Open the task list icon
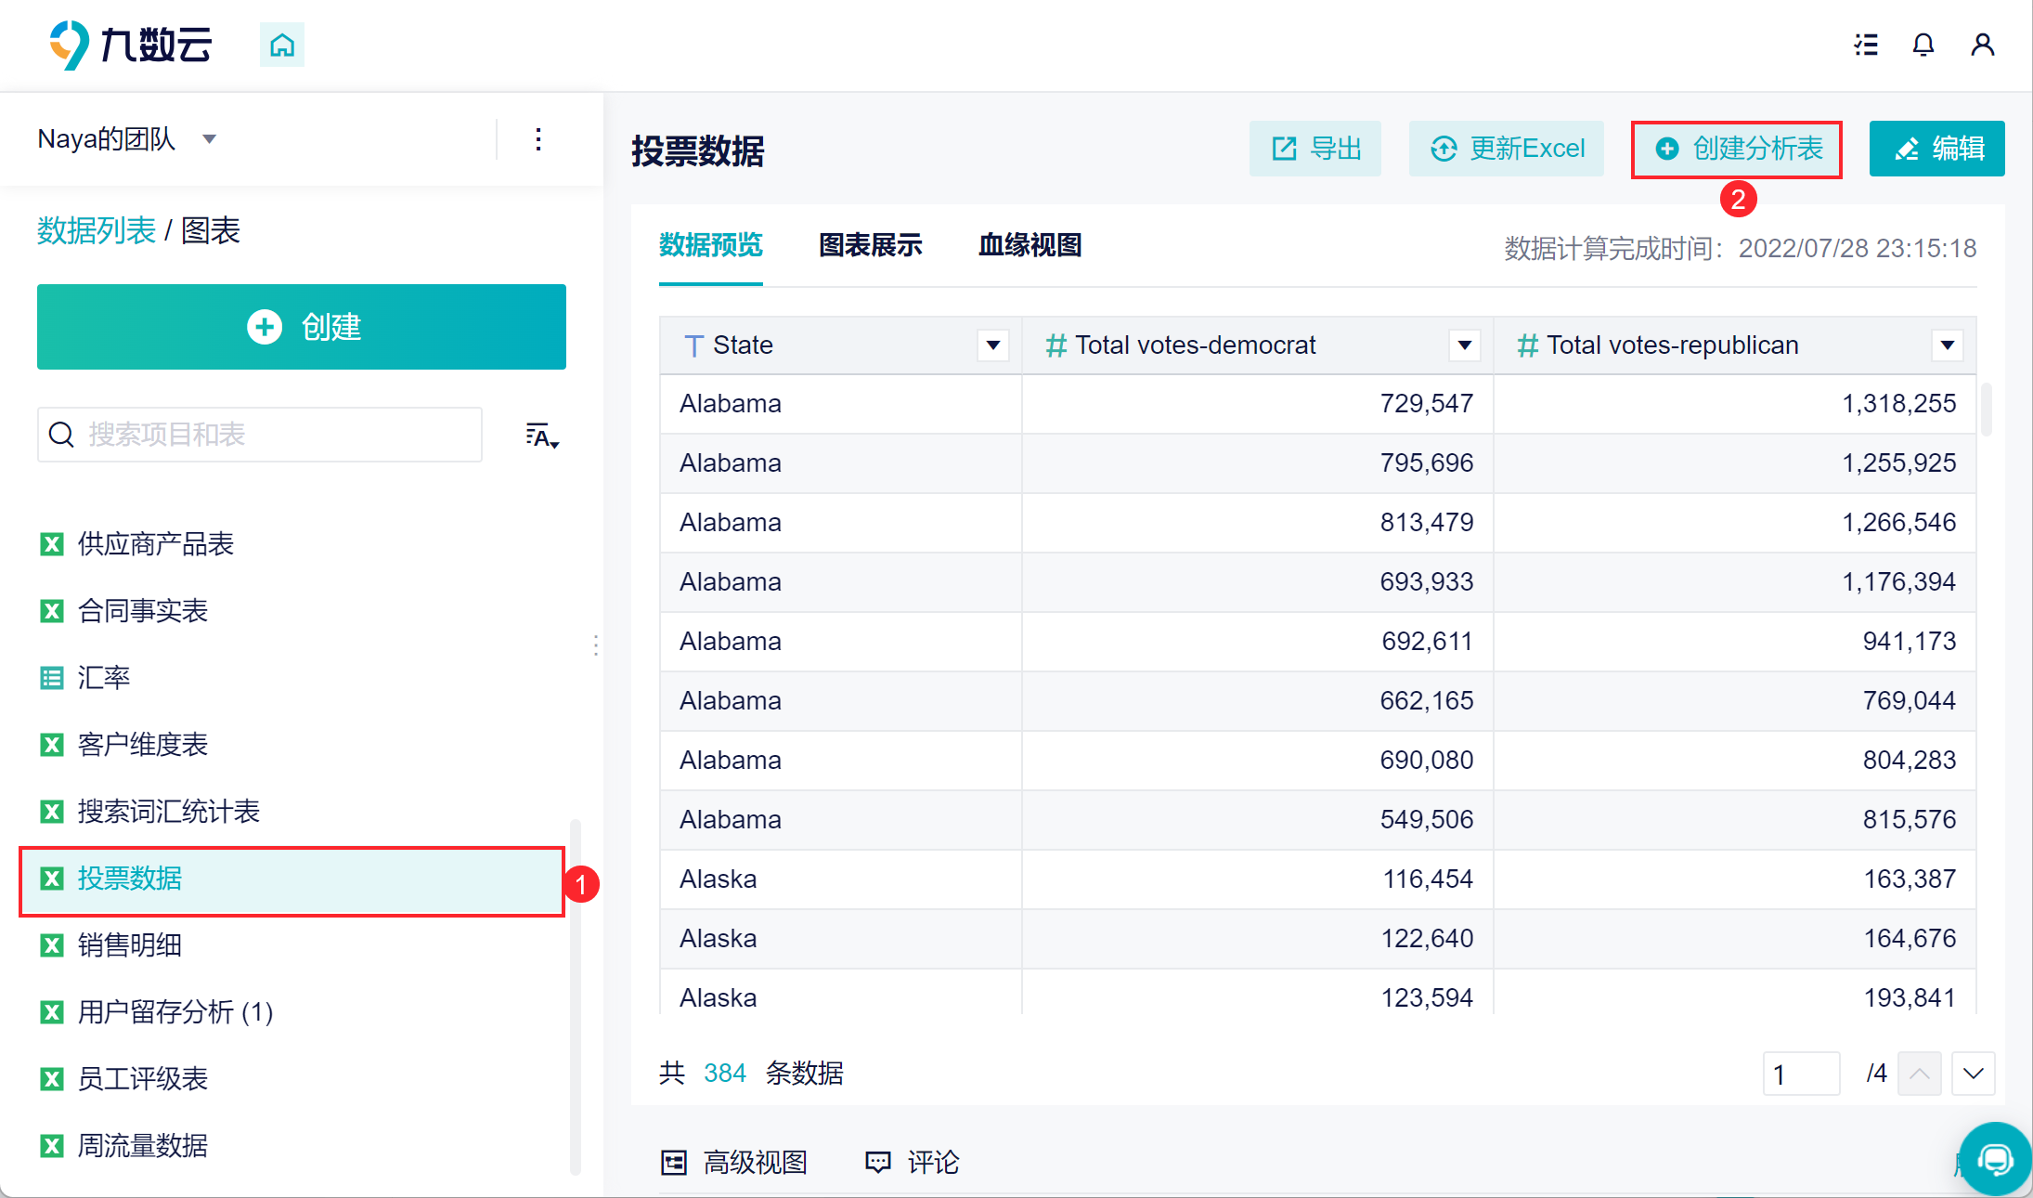Viewport: 2033px width, 1198px height. point(1866,45)
